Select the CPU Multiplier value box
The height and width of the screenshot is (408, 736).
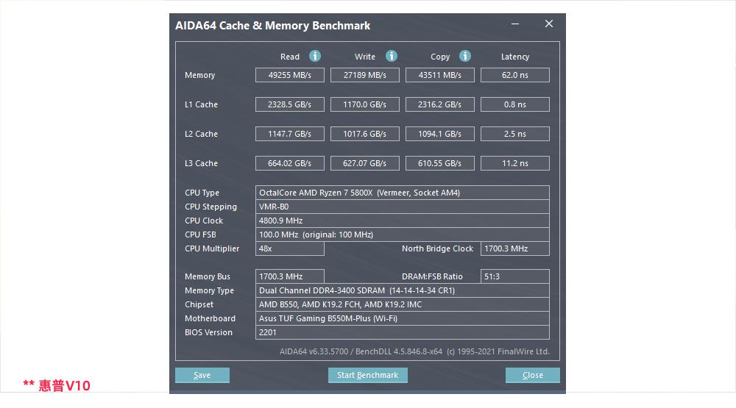pyautogui.click(x=290, y=248)
